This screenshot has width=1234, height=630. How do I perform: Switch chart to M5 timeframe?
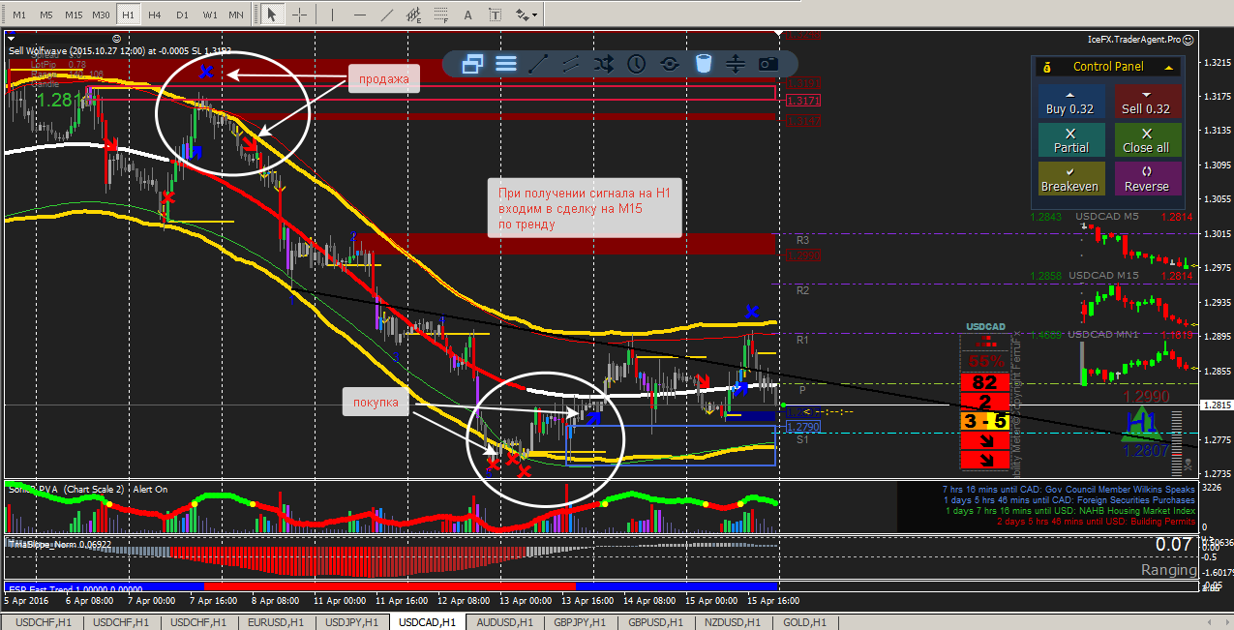tap(45, 15)
